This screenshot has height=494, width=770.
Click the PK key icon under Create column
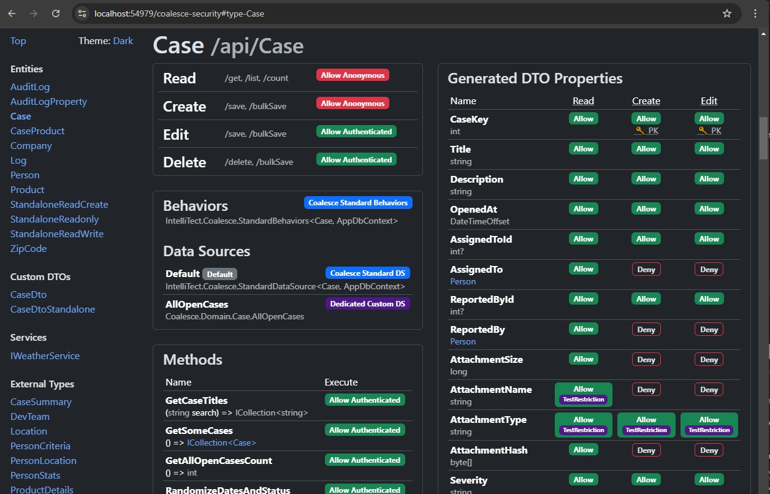pos(646,131)
